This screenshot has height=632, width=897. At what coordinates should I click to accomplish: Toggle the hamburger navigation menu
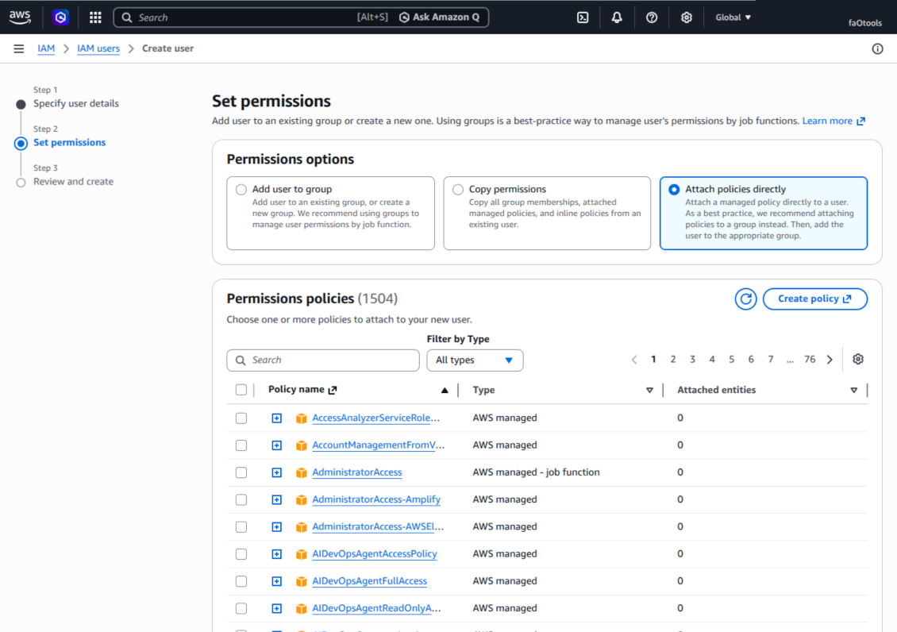[19, 48]
